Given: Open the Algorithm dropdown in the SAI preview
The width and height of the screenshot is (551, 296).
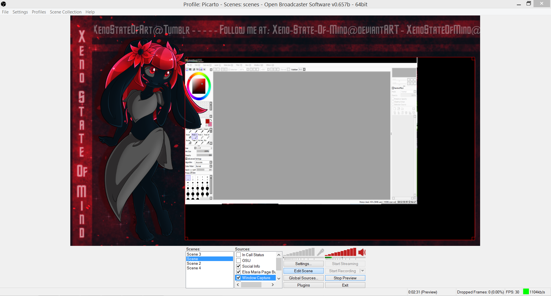Looking at the screenshot, I should [x=211, y=162].
